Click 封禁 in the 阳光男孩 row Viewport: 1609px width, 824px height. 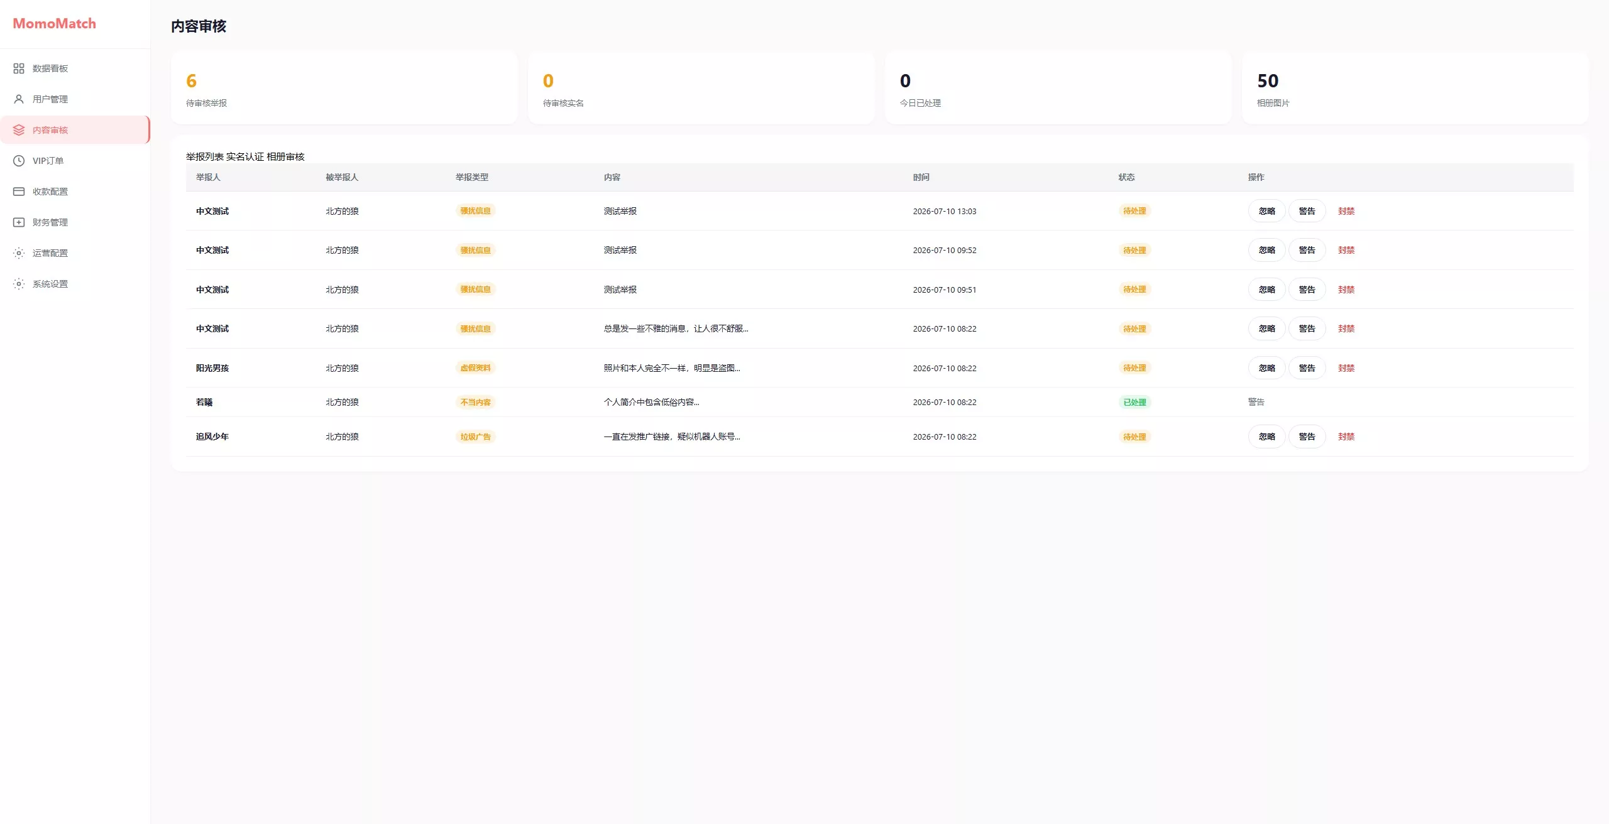tap(1346, 368)
